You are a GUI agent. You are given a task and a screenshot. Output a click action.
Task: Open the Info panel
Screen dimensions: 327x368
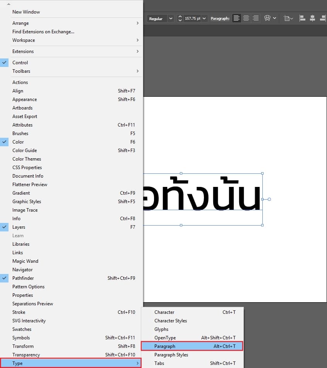[71, 219]
